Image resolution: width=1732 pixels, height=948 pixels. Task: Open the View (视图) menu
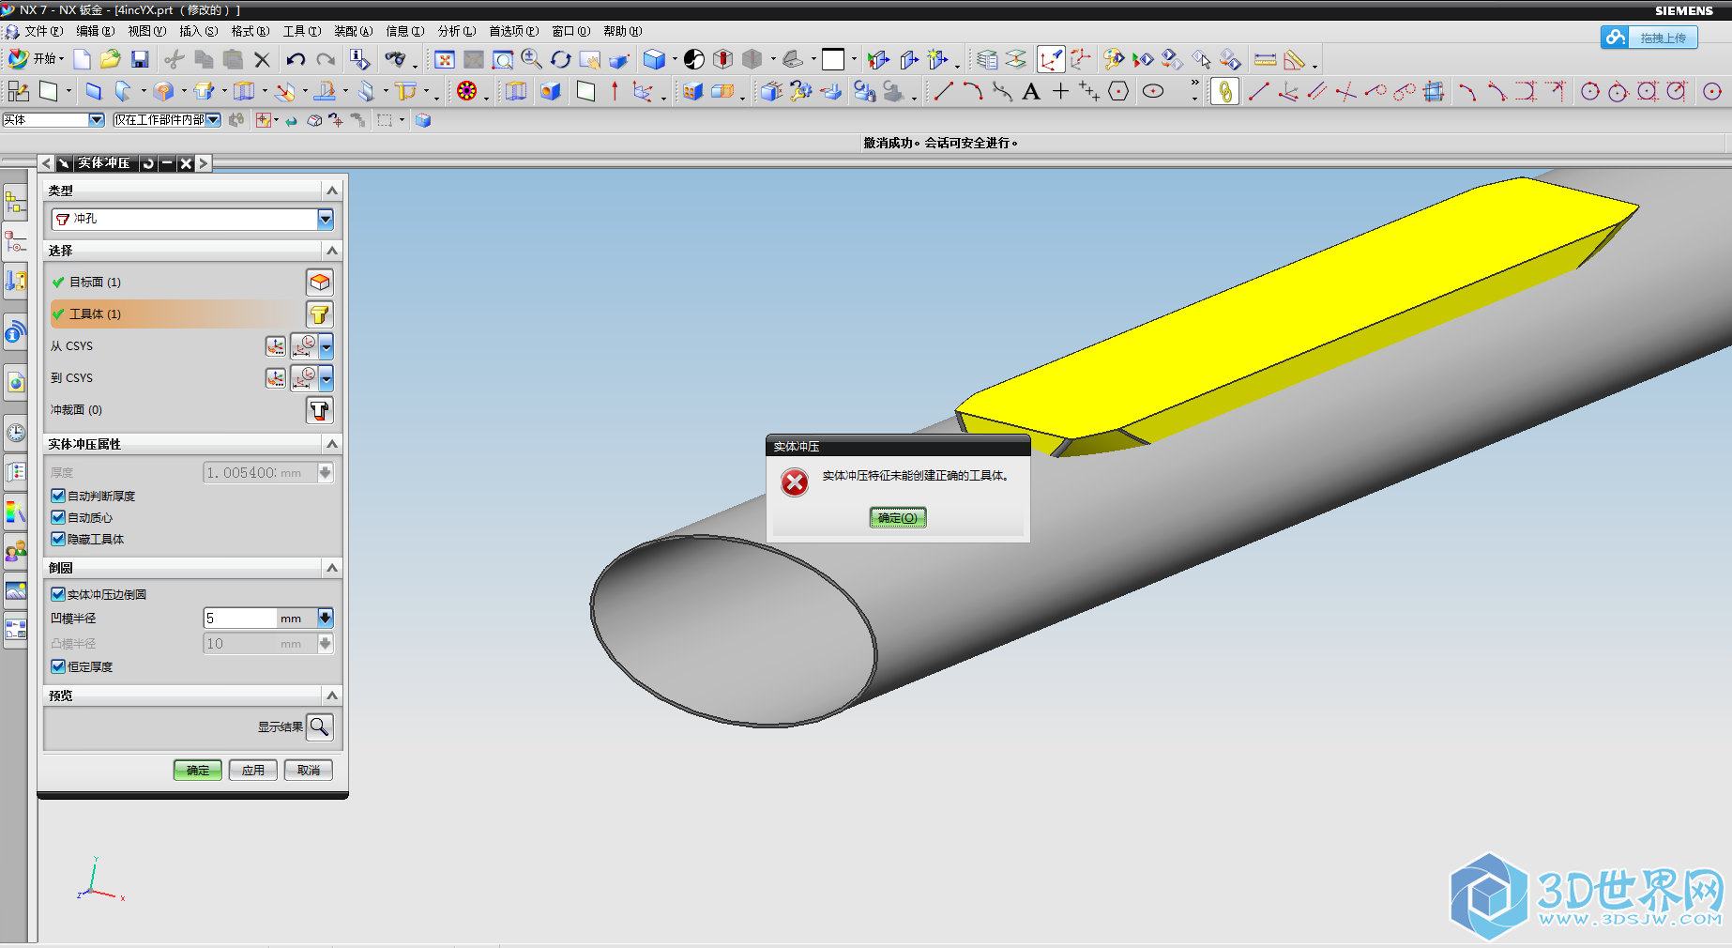(x=146, y=31)
